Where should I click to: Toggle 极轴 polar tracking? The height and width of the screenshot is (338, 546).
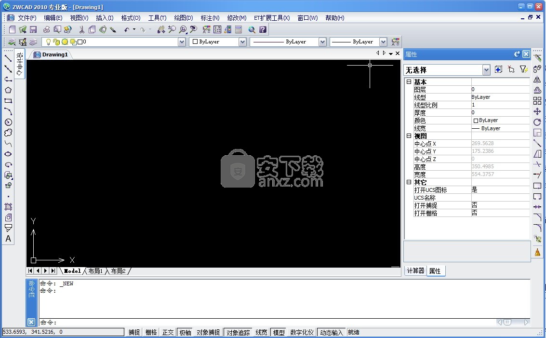coord(185,332)
